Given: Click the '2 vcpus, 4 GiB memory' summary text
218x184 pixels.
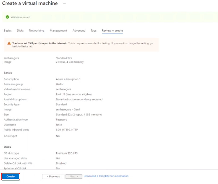Looking at the screenshot, I should click(x=70, y=62).
